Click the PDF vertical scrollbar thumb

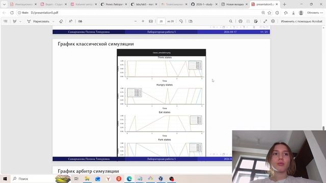323,128
